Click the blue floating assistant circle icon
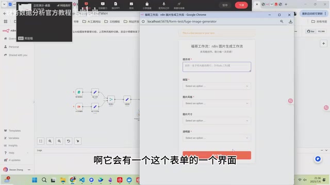Image resolution: width=330 pixels, height=185 pixels. pyautogui.click(x=318, y=159)
